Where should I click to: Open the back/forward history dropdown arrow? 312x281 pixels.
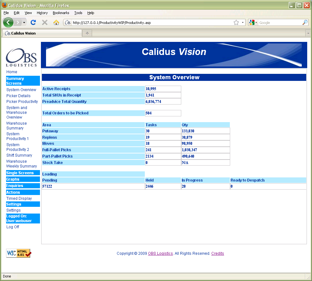tap(24, 22)
